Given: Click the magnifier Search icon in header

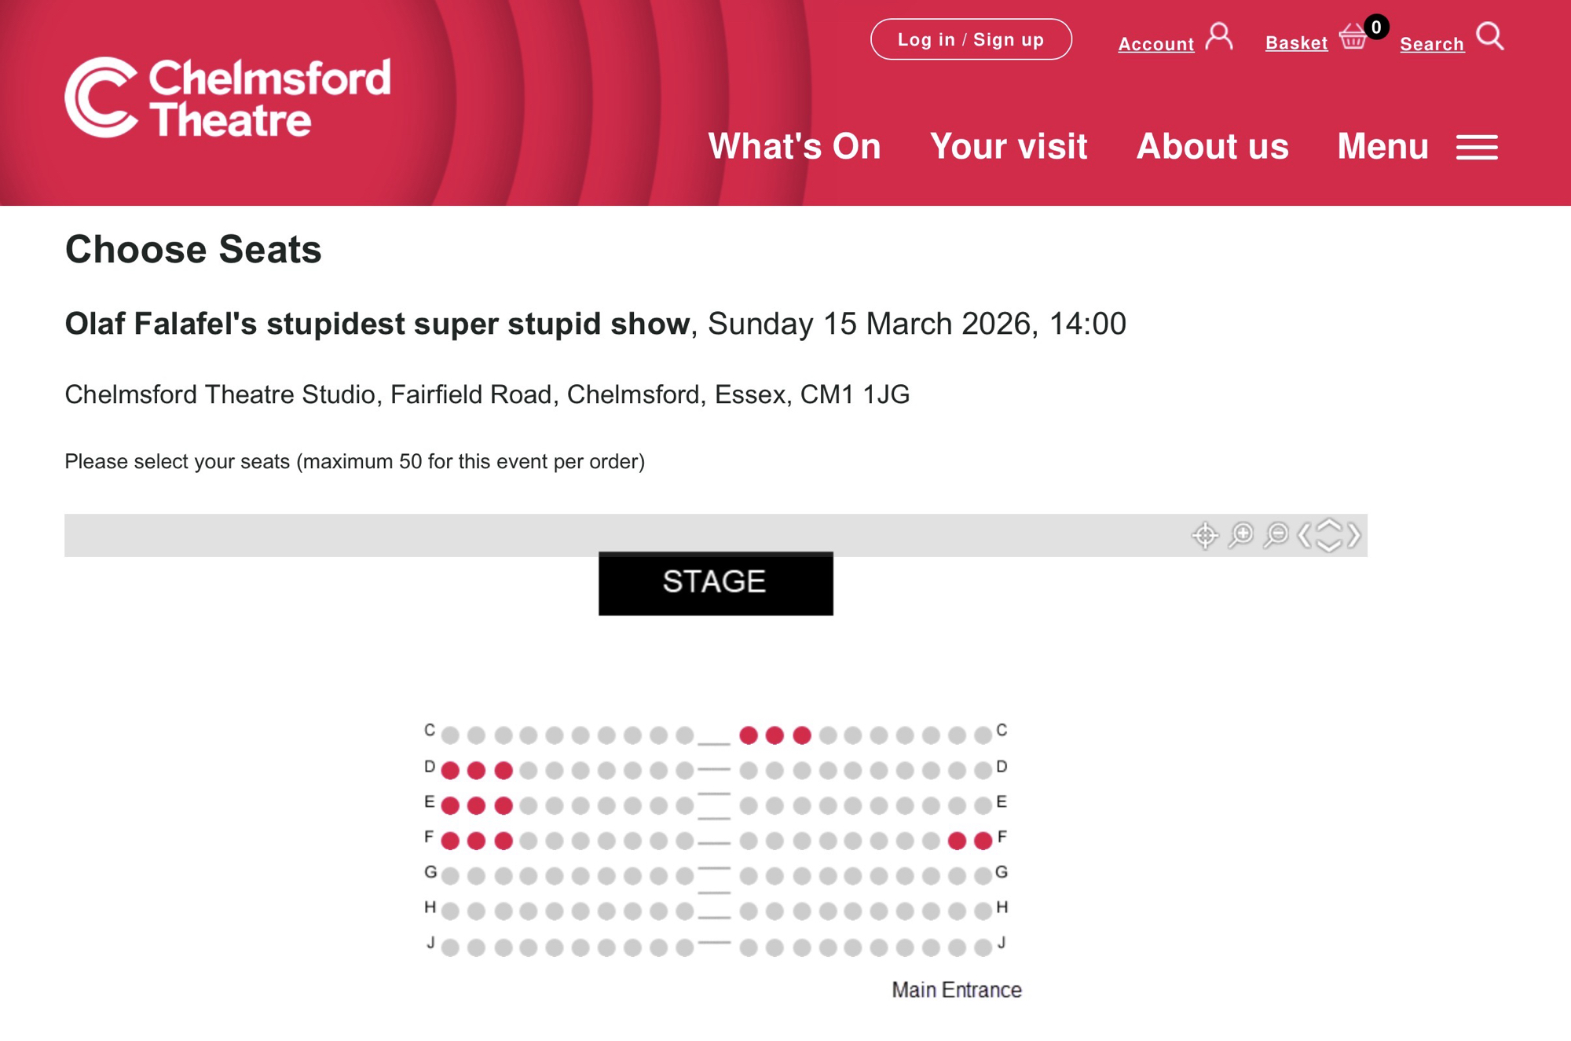Looking at the screenshot, I should [x=1489, y=37].
